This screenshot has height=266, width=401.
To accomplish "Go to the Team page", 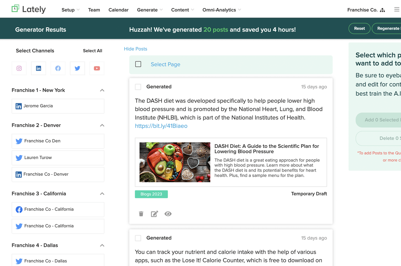I will click(x=94, y=10).
